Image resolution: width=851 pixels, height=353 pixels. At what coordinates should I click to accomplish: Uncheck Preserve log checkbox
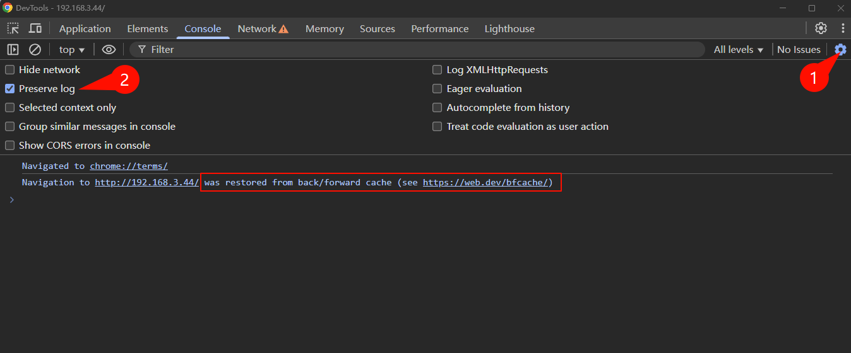(x=10, y=89)
